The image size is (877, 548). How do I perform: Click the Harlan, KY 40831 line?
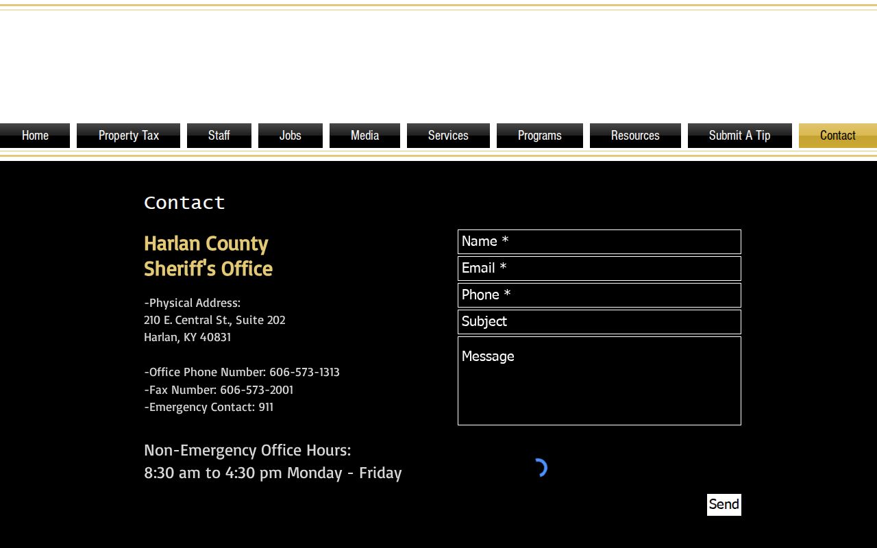(188, 337)
